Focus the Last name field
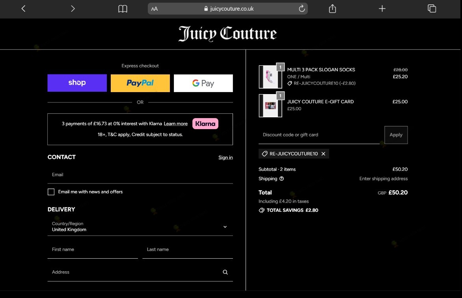Viewport: 462px width, 298px height. (x=188, y=250)
